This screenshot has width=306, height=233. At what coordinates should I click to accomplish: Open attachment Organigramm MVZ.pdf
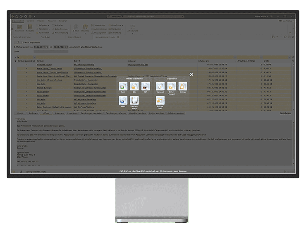138,65
